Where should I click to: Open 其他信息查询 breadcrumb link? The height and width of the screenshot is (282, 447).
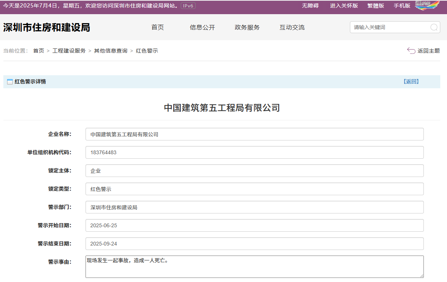(111, 51)
